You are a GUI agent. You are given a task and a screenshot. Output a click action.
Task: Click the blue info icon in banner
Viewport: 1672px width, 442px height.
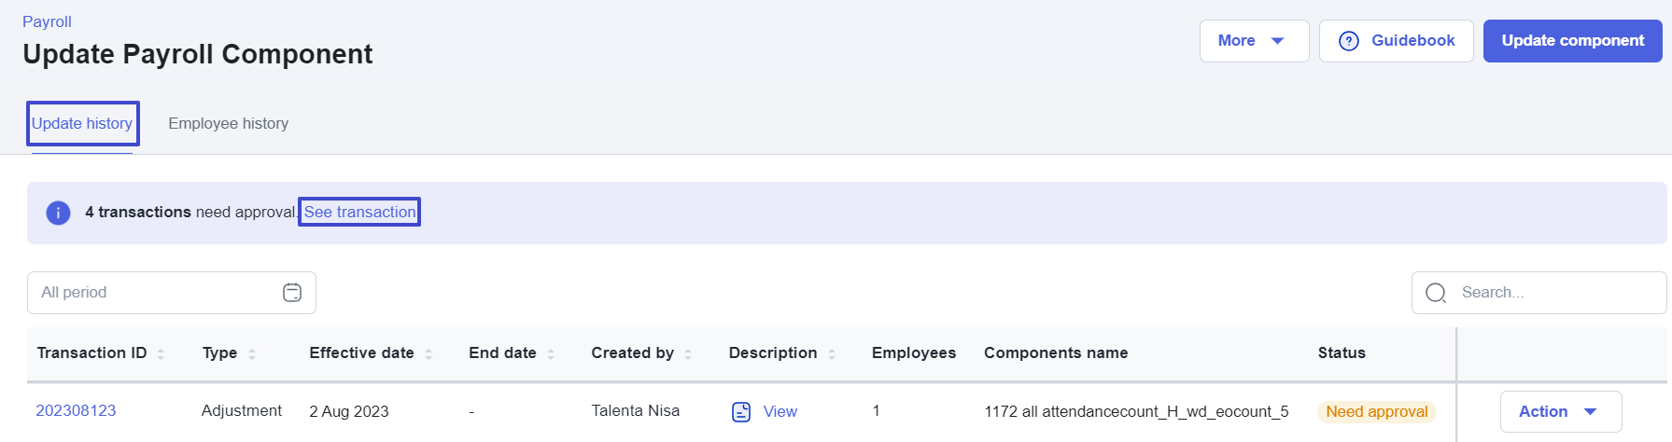click(x=58, y=213)
